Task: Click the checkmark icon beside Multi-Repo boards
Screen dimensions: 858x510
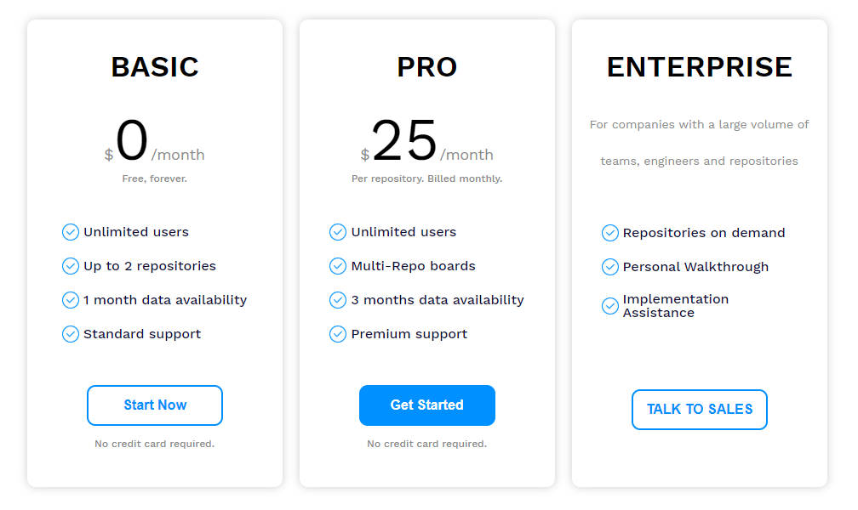Action: pos(338,265)
